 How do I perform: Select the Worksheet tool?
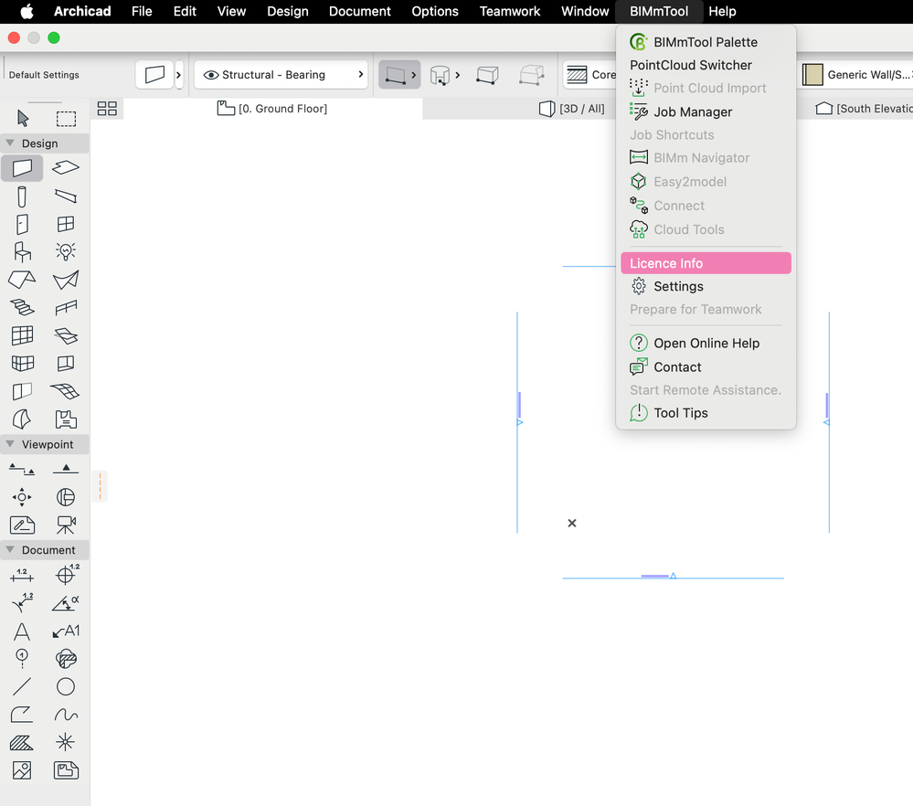point(22,525)
